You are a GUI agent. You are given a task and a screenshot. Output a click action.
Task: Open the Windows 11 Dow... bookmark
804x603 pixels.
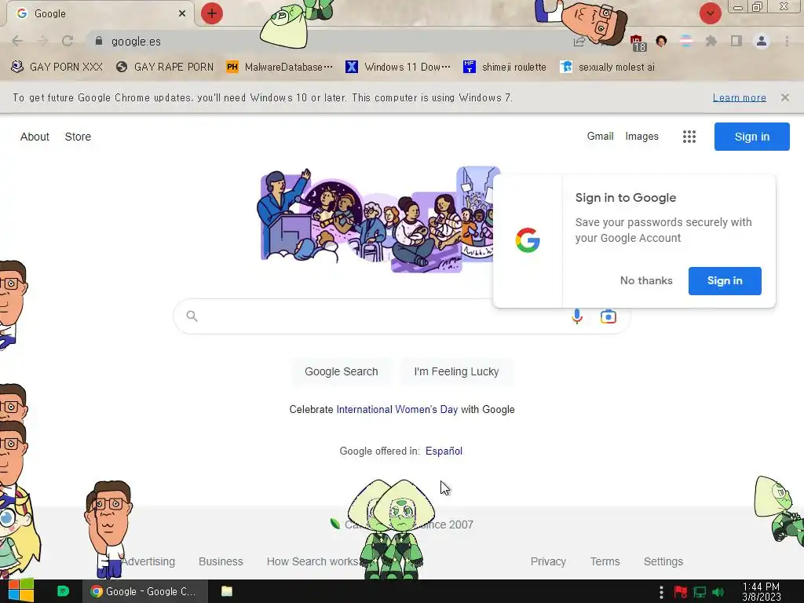tap(398, 67)
